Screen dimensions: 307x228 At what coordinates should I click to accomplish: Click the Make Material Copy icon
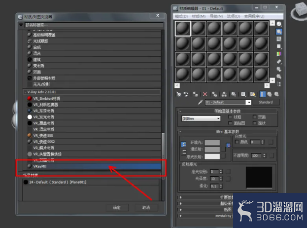[x=214, y=94]
